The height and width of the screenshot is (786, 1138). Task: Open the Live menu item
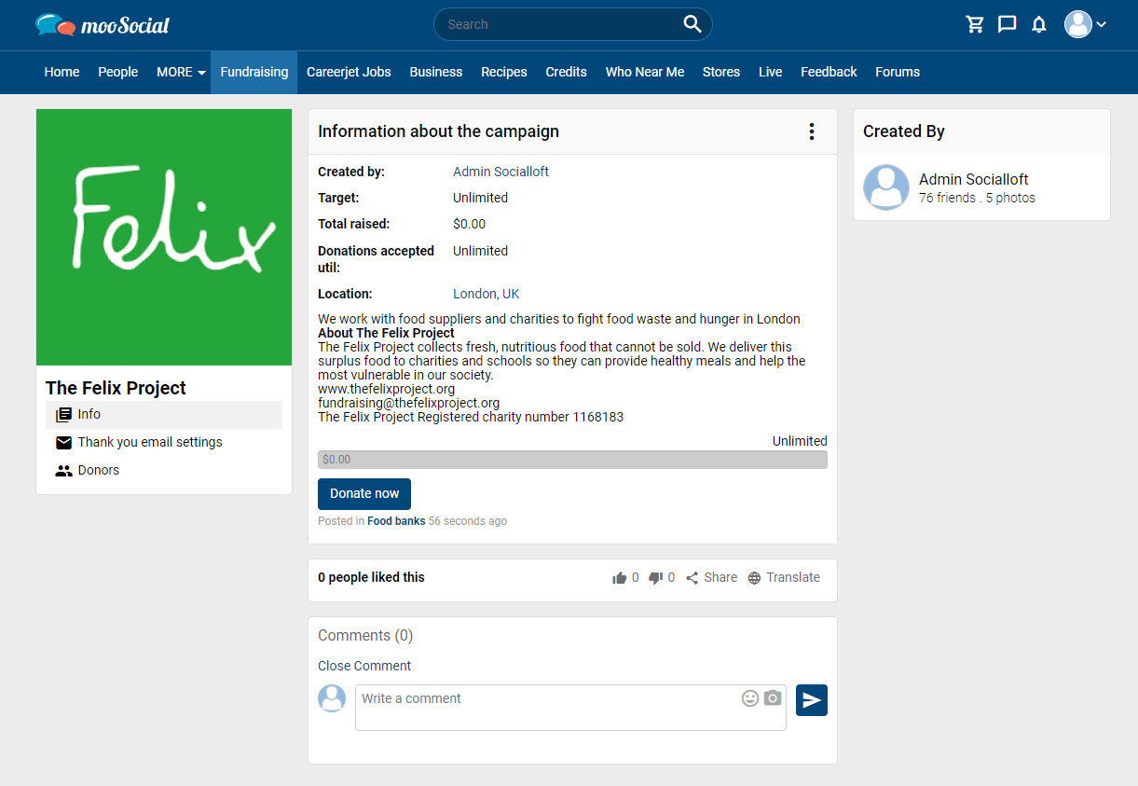[770, 72]
